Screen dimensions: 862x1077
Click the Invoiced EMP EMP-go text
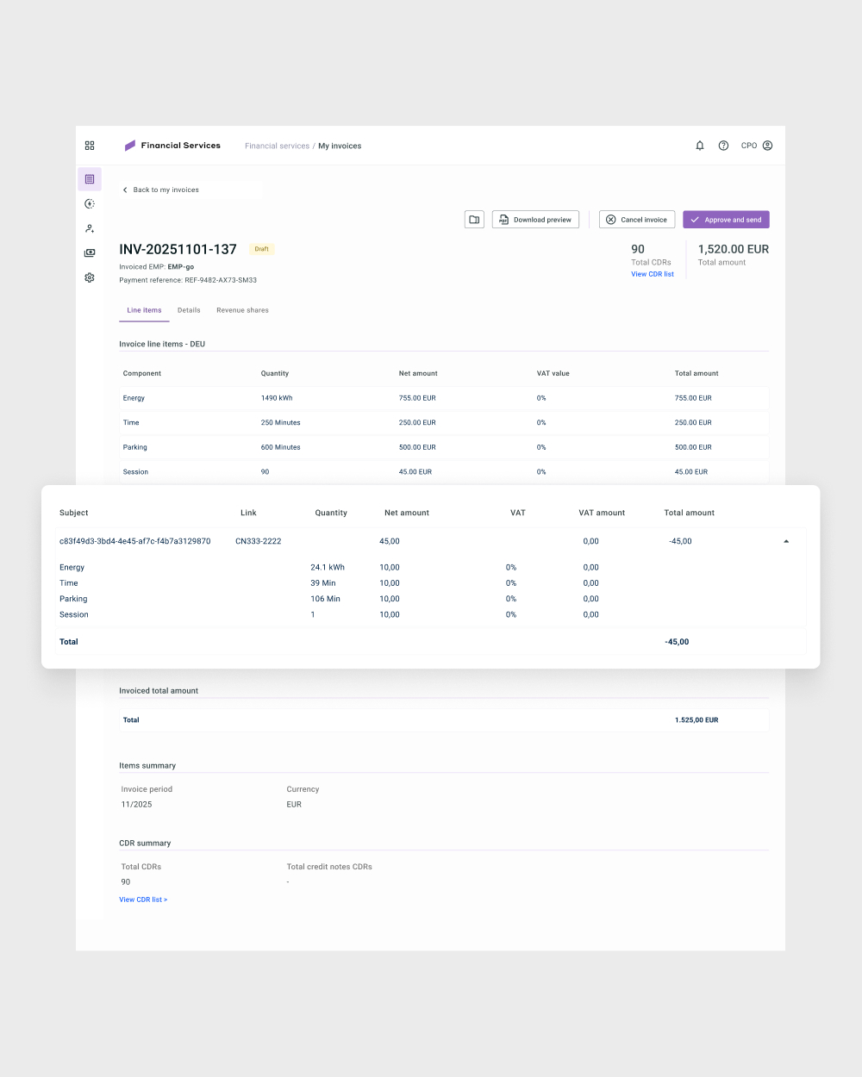tap(157, 267)
